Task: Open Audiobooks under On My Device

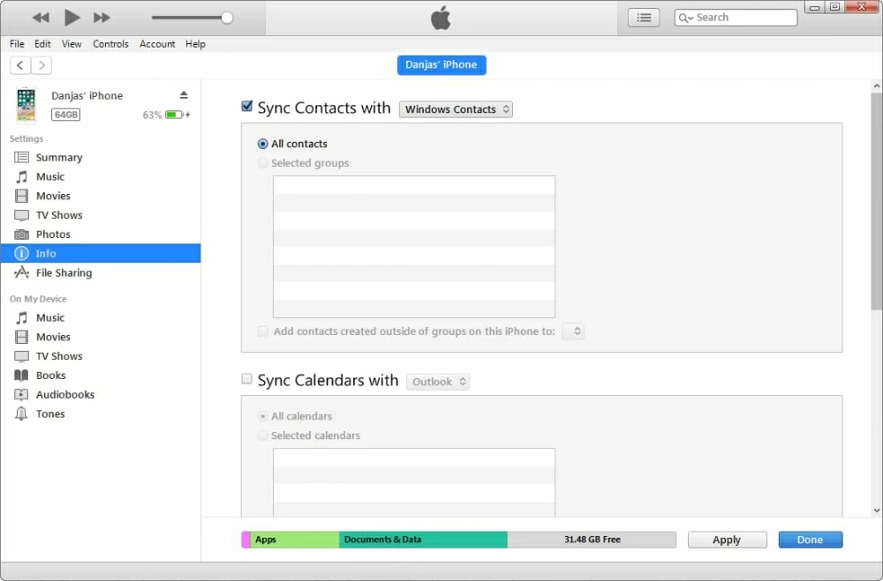Action: click(64, 395)
